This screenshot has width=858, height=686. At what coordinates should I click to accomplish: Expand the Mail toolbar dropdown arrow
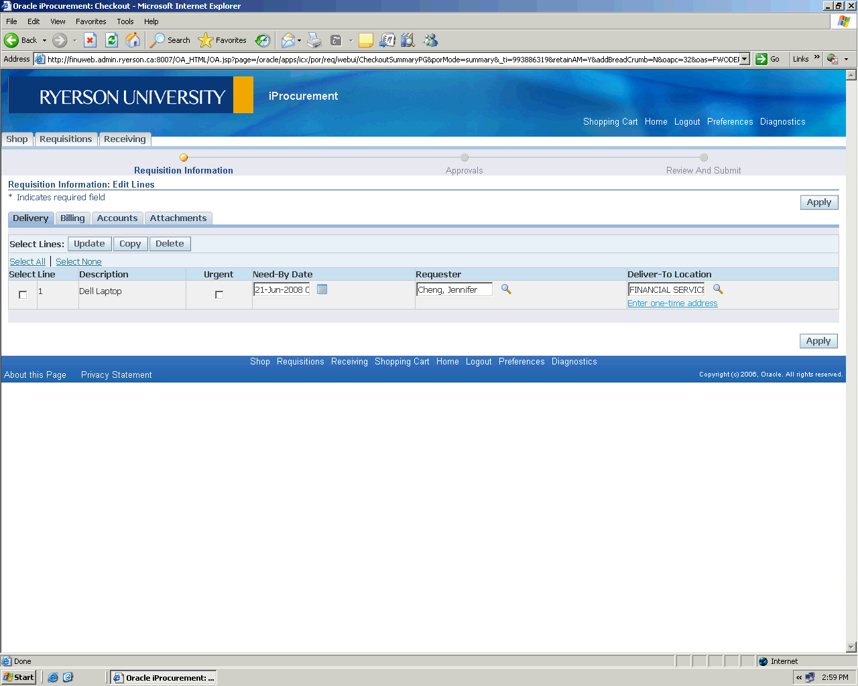coord(299,40)
